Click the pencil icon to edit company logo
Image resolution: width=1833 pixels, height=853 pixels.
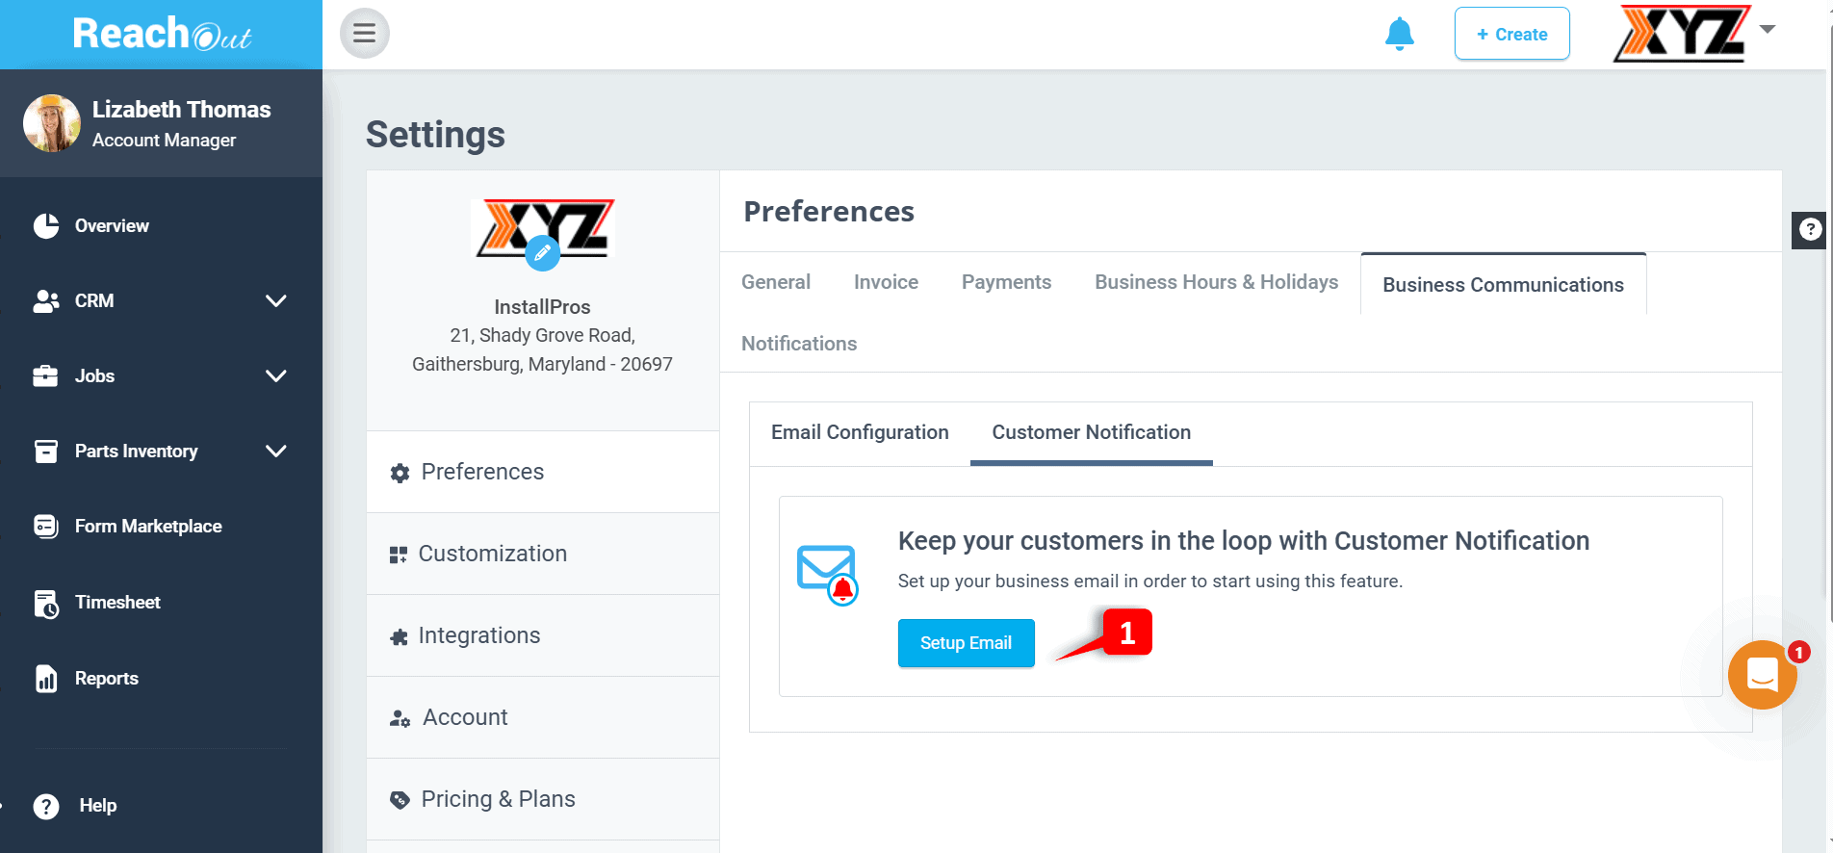pos(543,253)
